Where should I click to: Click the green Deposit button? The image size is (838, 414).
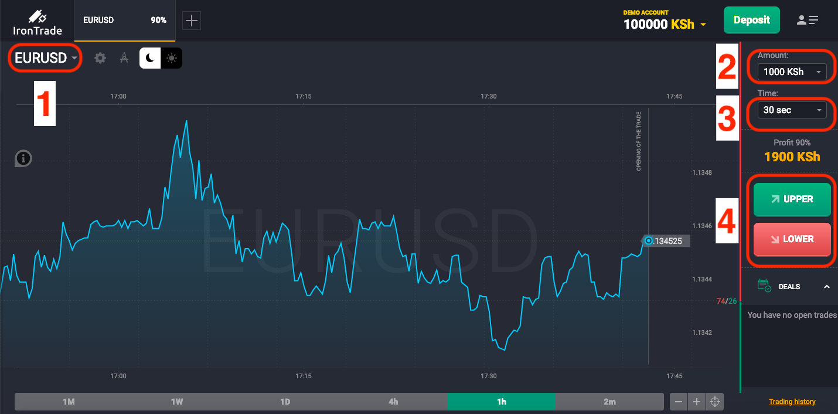pyautogui.click(x=751, y=20)
